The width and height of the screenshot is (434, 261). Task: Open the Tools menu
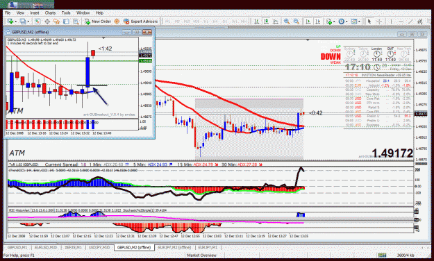[x=66, y=12]
